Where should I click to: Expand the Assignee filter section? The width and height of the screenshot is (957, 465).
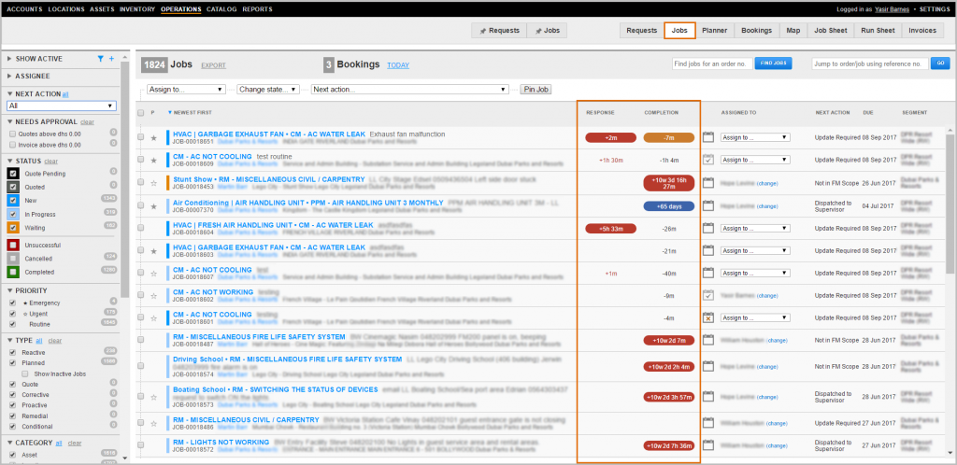pyautogui.click(x=33, y=76)
